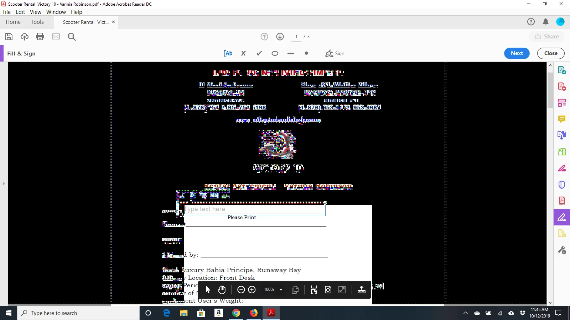The height and width of the screenshot is (320, 570).
Task: Switch to the Home tab
Action: [13, 22]
